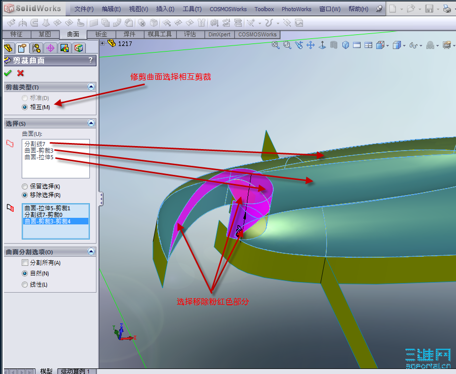The image size is (456, 374).
Task: Open the Hide/Show Items glasses dropdown
Action: coord(421,45)
